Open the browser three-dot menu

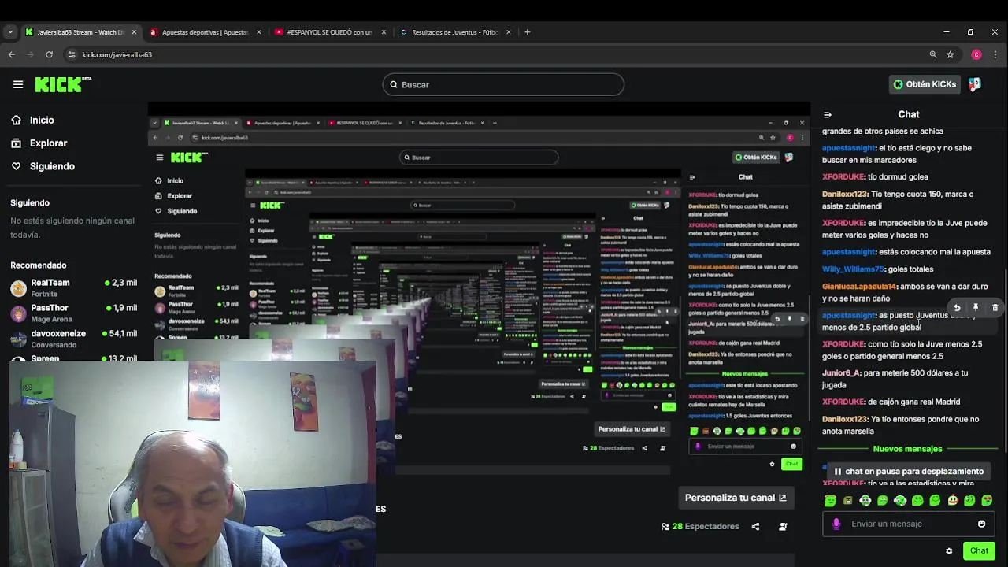[996, 54]
